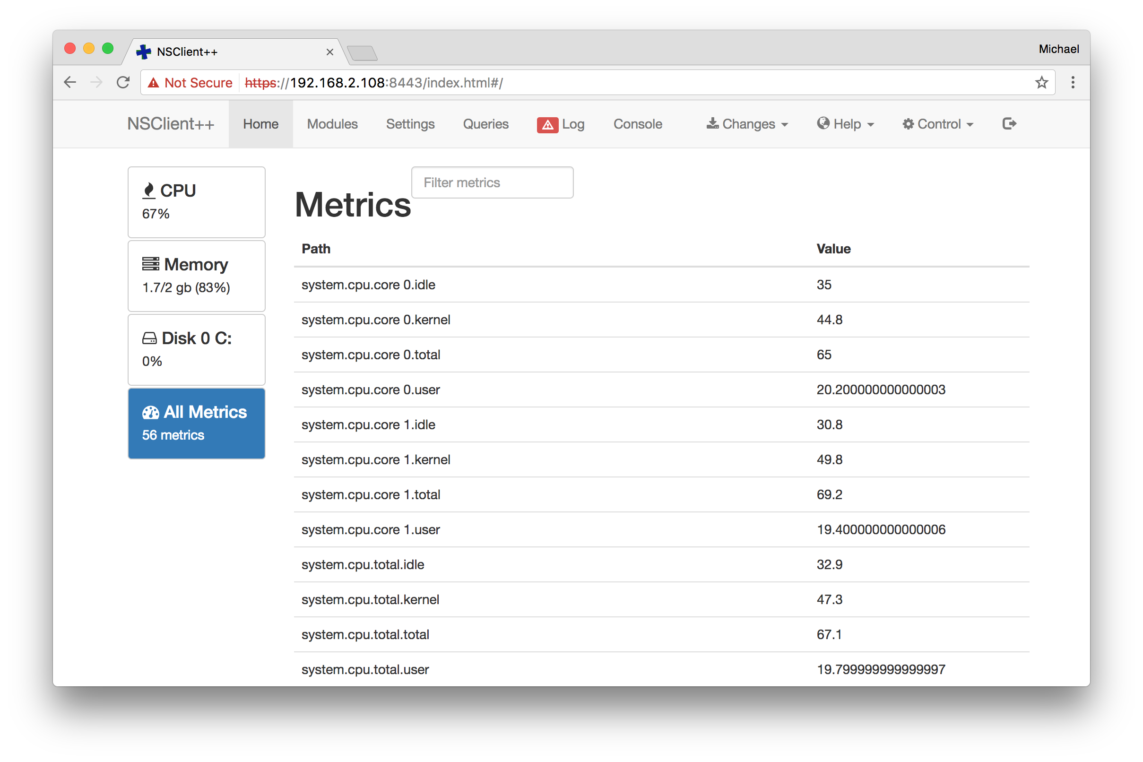Click the Settings navigation button

[x=410, y=123]
